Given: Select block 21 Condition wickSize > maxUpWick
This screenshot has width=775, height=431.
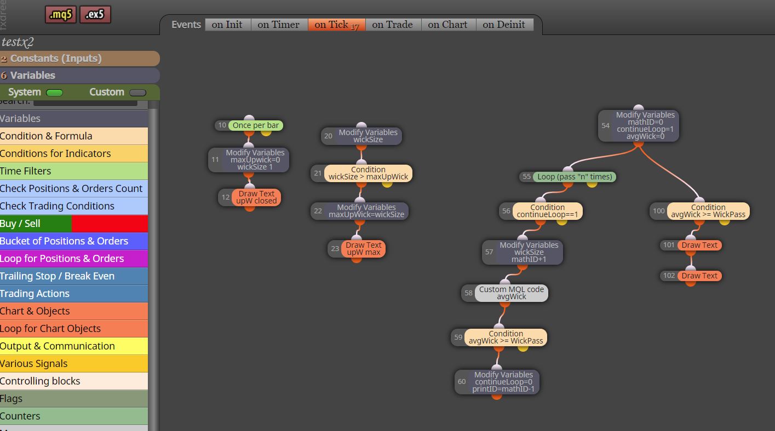Looking at the screenshot, I should tap(361, 173).
